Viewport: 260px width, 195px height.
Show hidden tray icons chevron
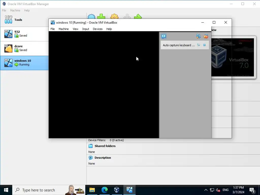coord(206,190)
